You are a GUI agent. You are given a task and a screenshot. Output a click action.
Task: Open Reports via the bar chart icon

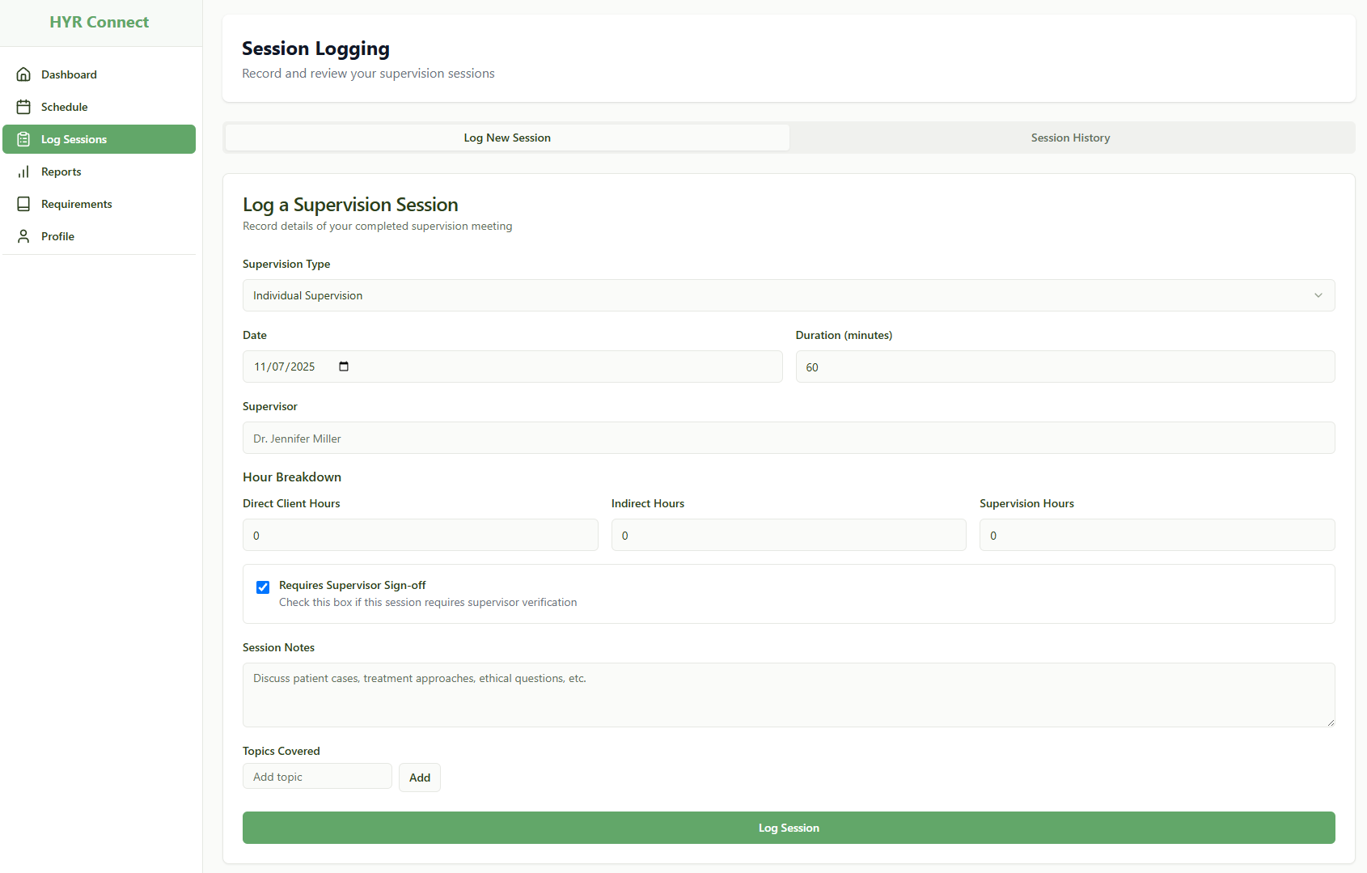click(23, 171)
